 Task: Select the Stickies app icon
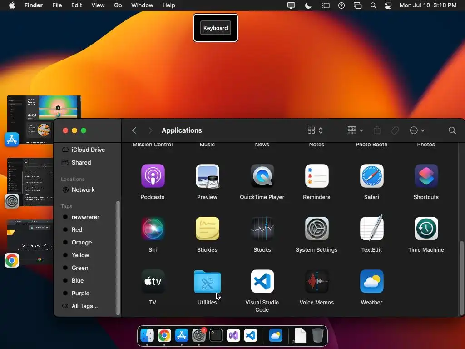[207, 229]
